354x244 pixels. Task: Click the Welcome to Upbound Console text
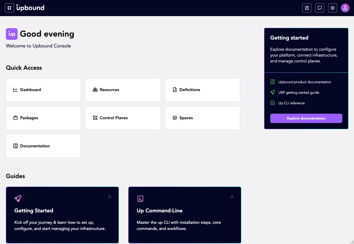coord(38,46)
